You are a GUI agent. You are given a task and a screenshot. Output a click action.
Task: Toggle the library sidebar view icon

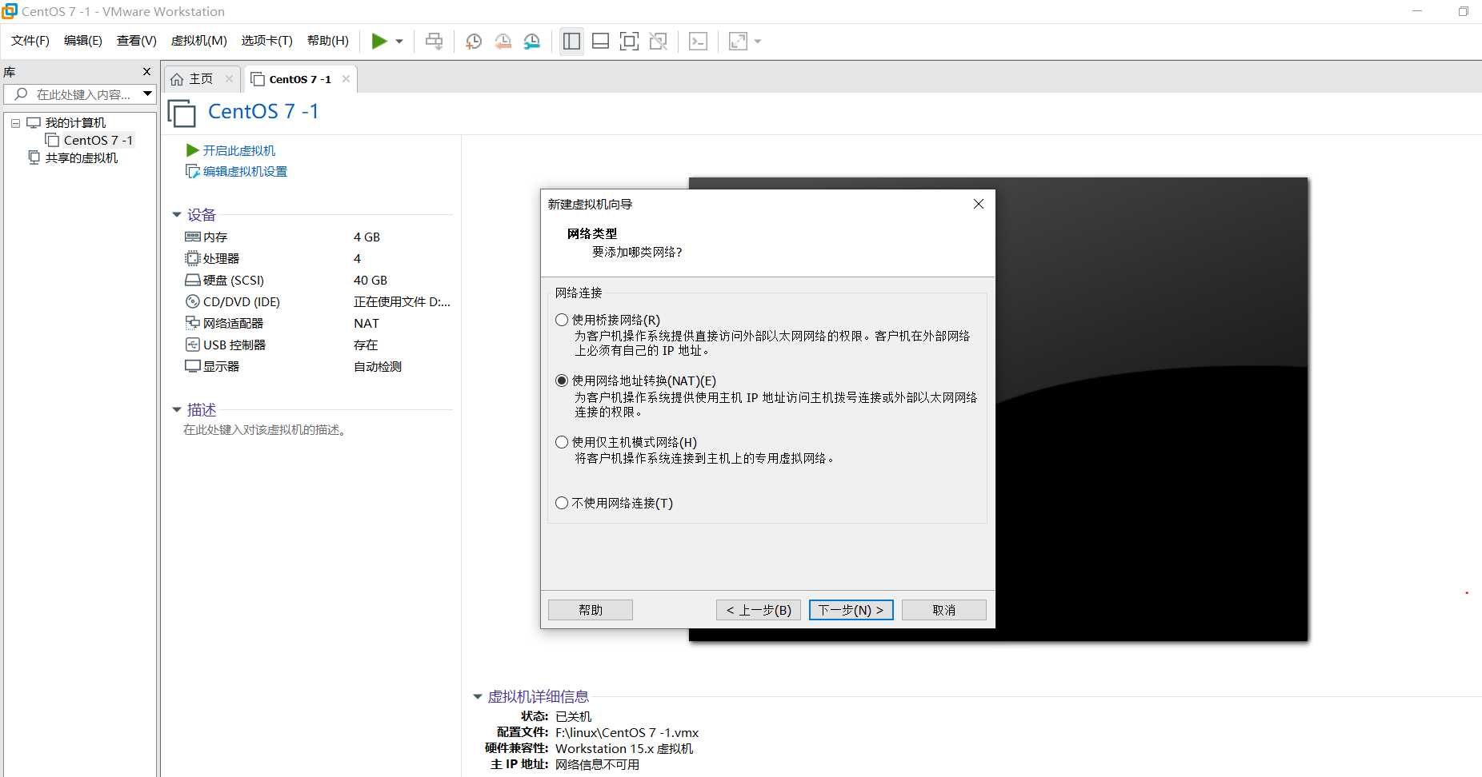(x=571, y=42)
